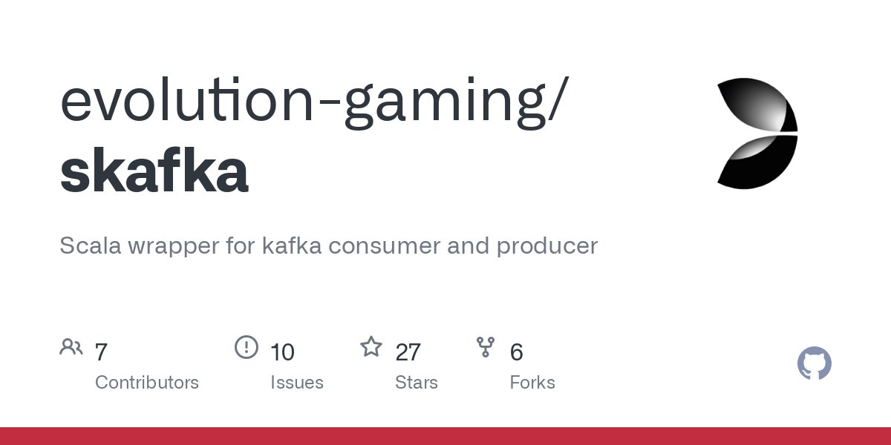Click the star count 27
This screenshot has width=891, height=445.
[408, 352]
